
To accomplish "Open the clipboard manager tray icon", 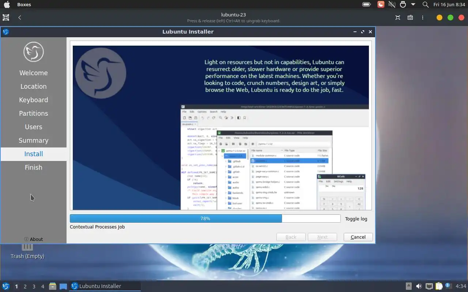I will [x=439, y=286].
